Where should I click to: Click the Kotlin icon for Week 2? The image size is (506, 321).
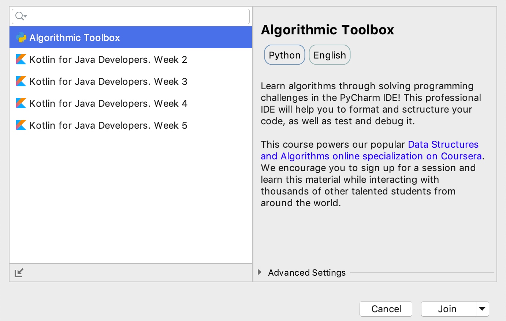(x=21, y=59)
